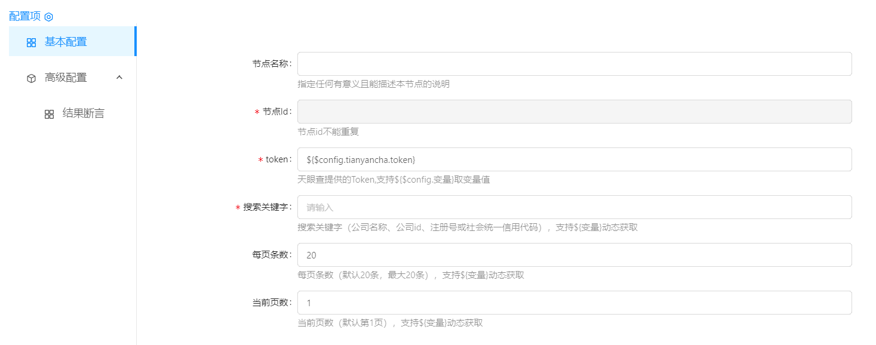Open the 结果断言 submenu entry
The height and width of the screenshot is (345, 876).
coord(83,113)
